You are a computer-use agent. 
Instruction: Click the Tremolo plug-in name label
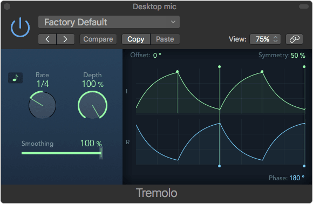click(156, 193)
